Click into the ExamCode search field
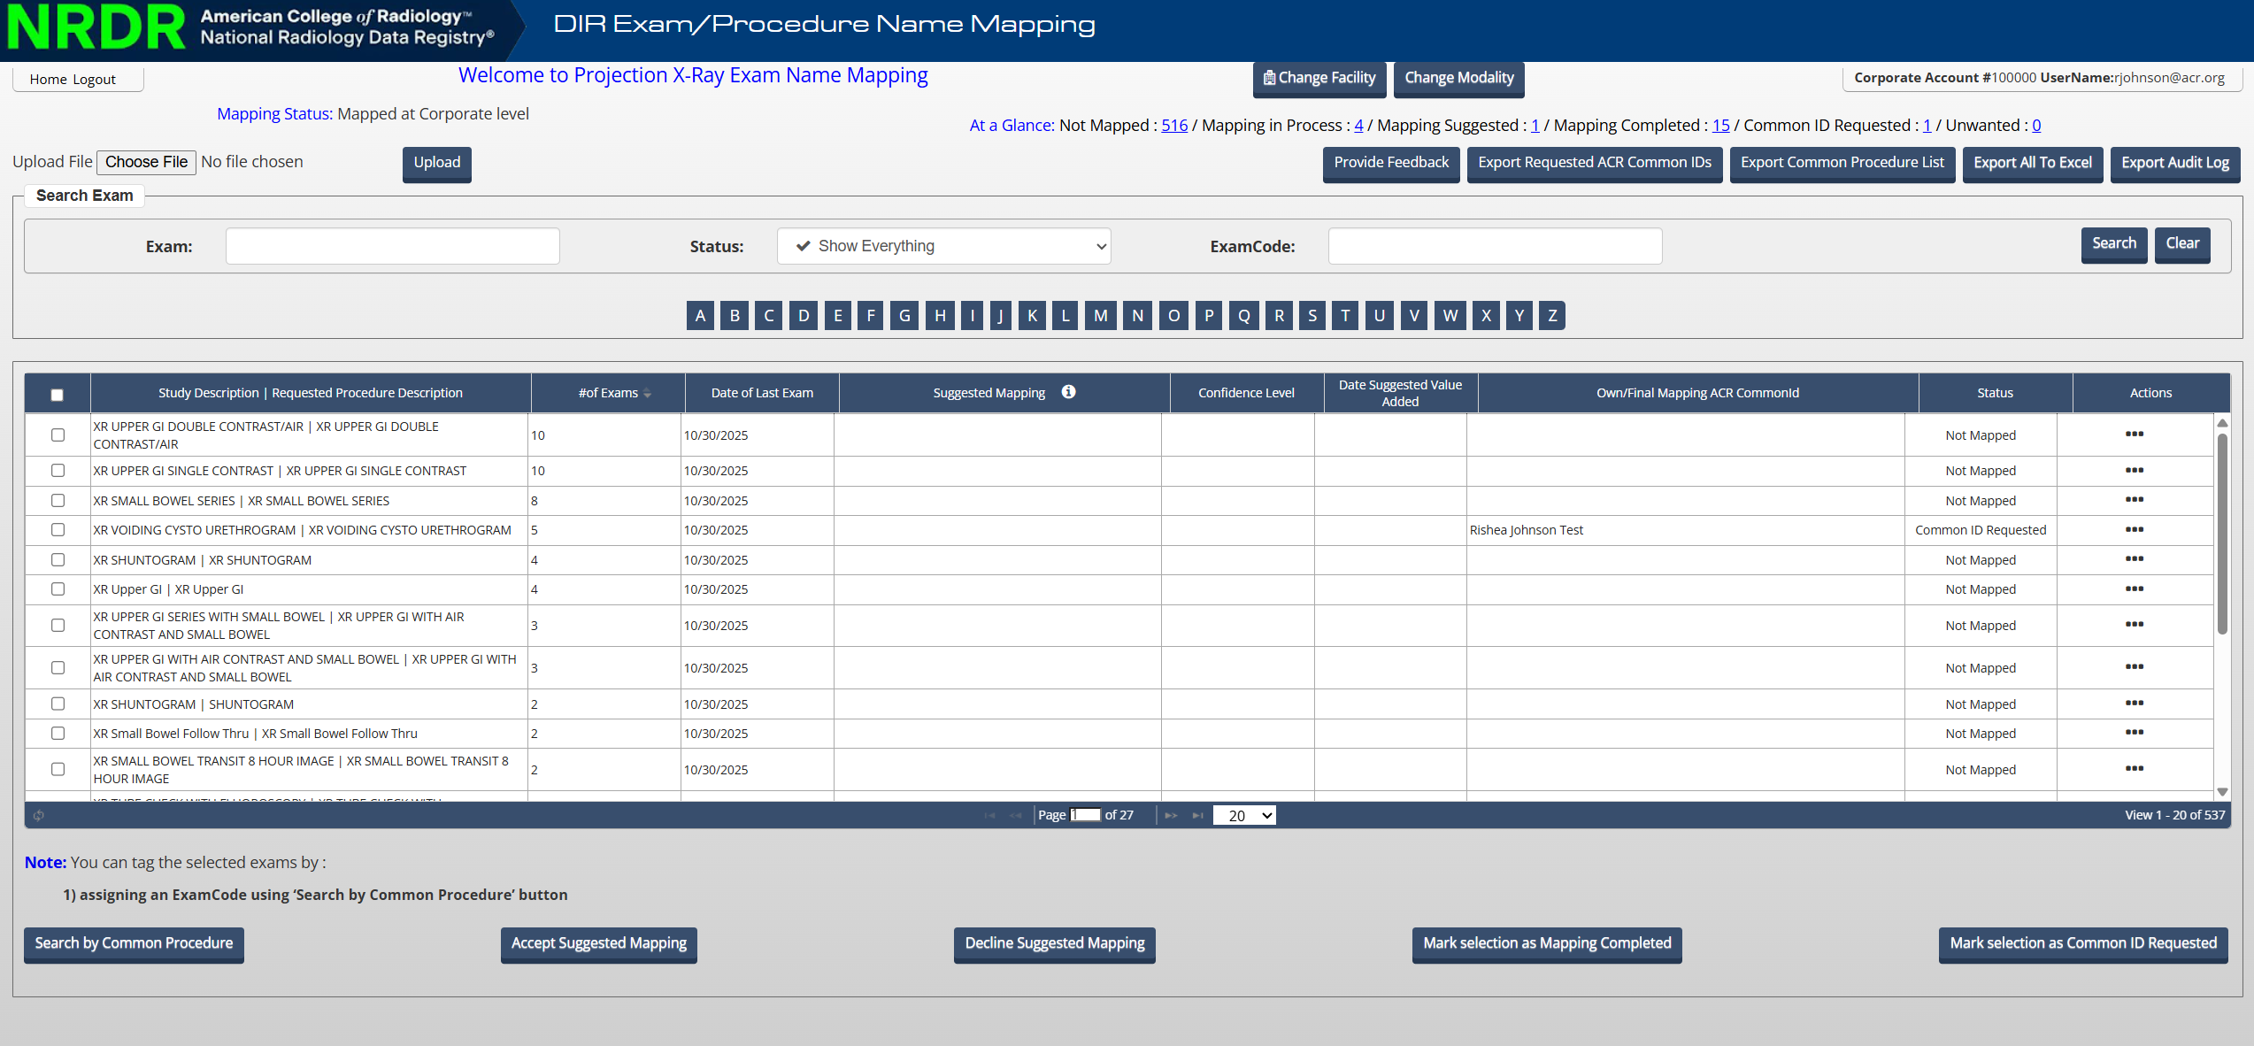 1494,246
